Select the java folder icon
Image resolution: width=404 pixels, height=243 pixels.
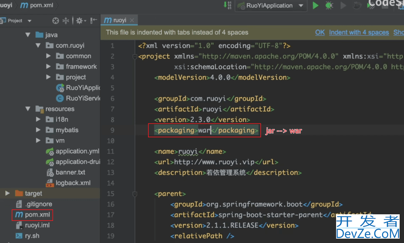(x=39, y=35)
